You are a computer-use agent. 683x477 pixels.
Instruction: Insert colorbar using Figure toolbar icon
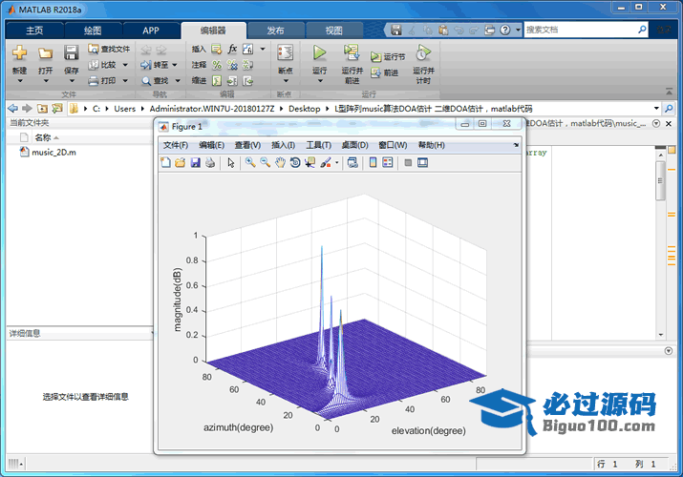click(x=373, y=162)
